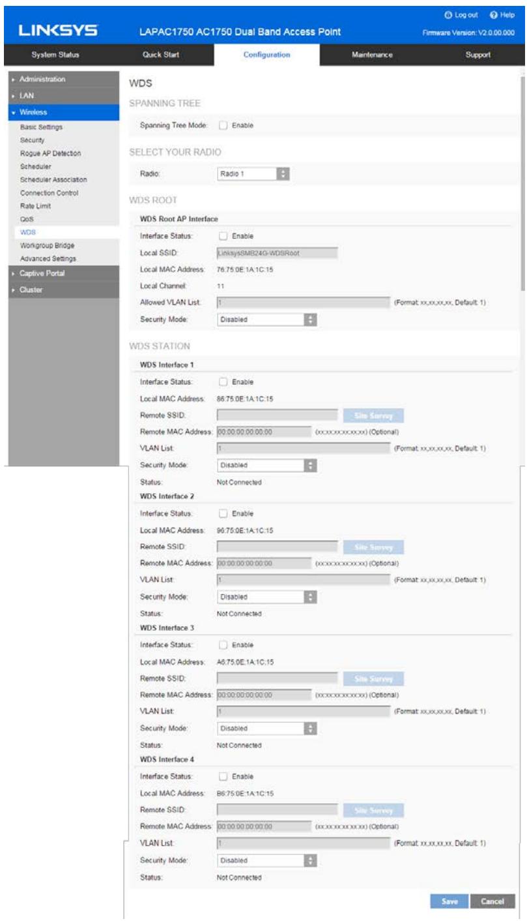Viewport: 527px width, 921px height.
Task: Open the Radio selection dropdown
Action: (x=253, y=174)
